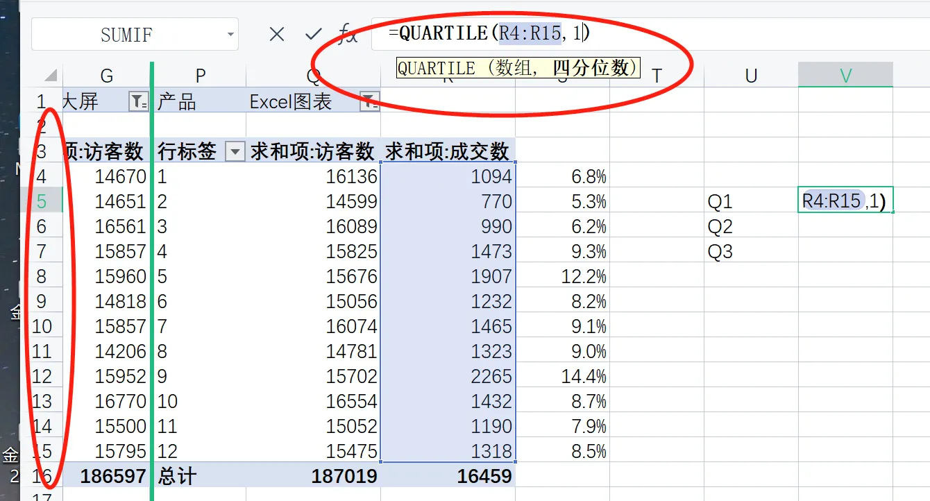Select column U header
Image resolution: width=930 pixels, height=501 pixels.
coord(751,76)
